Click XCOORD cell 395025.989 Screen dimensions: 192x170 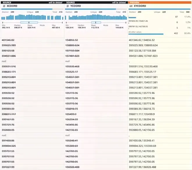coord(9,45)
